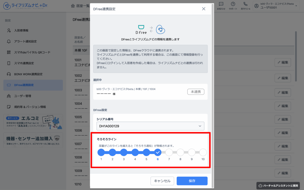The height and width of the screenshot is (190, 304).
Task: Set そろそろライン to level 1
Action: 101,152
